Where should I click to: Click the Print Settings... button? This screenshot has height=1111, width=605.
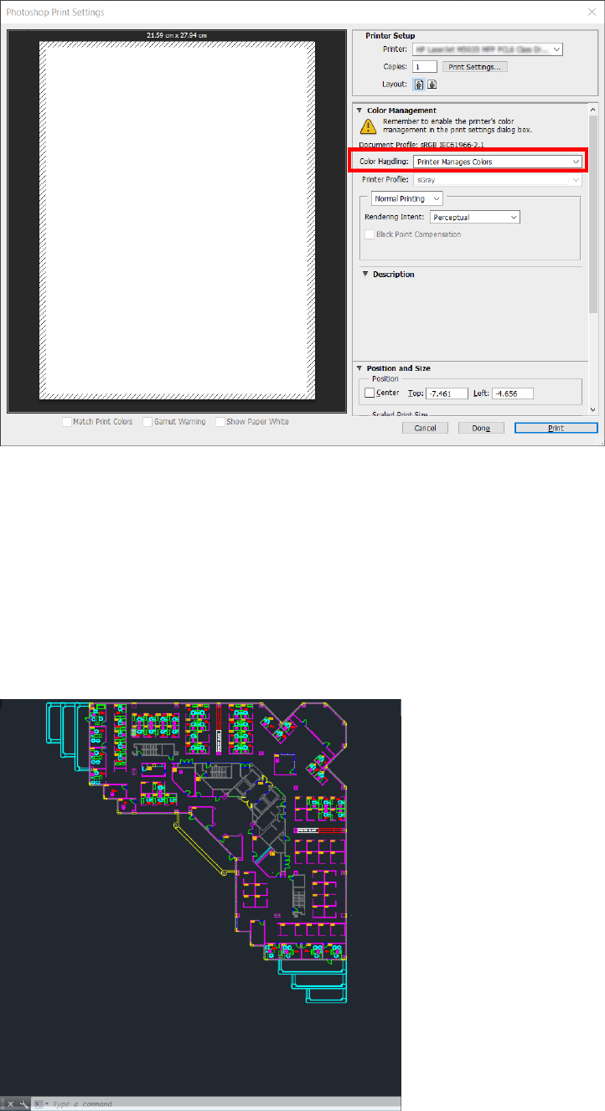click(x=475, y=66)
